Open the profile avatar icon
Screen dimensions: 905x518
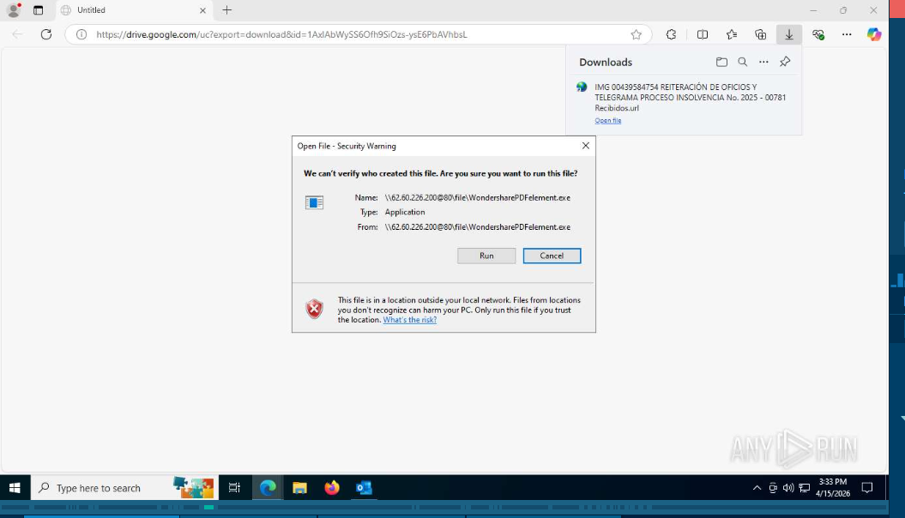tap(13, 9)
